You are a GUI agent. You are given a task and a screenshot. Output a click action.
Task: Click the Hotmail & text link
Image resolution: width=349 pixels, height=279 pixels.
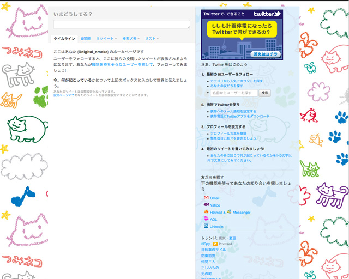point(218,213)
